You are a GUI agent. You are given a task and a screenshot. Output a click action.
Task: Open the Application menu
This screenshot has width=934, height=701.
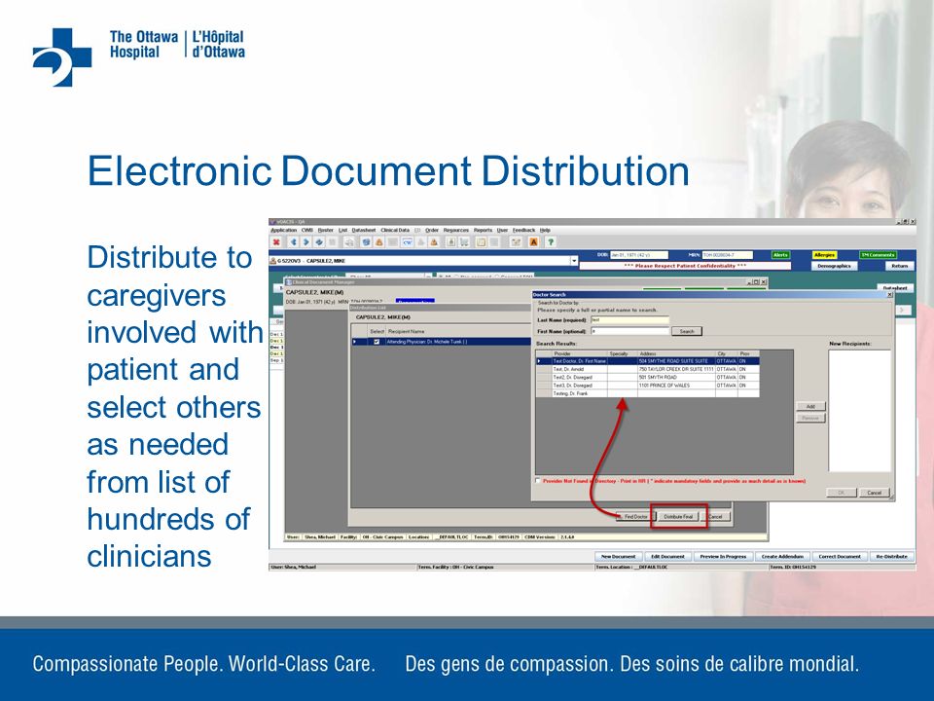(283, 230)
